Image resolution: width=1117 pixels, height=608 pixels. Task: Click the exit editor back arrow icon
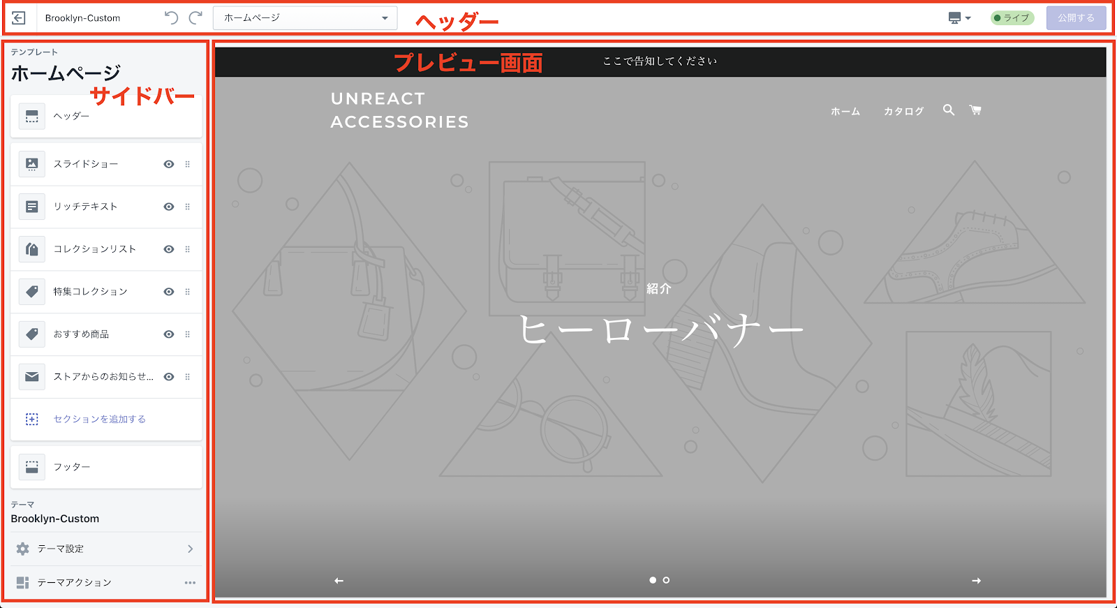pyautogui.click(x=19, y=18)
